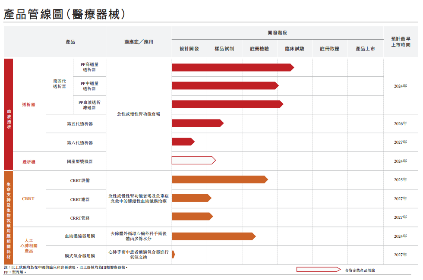Click the red progress bar for PP血液透析濾過器

[x=227, y=104]
